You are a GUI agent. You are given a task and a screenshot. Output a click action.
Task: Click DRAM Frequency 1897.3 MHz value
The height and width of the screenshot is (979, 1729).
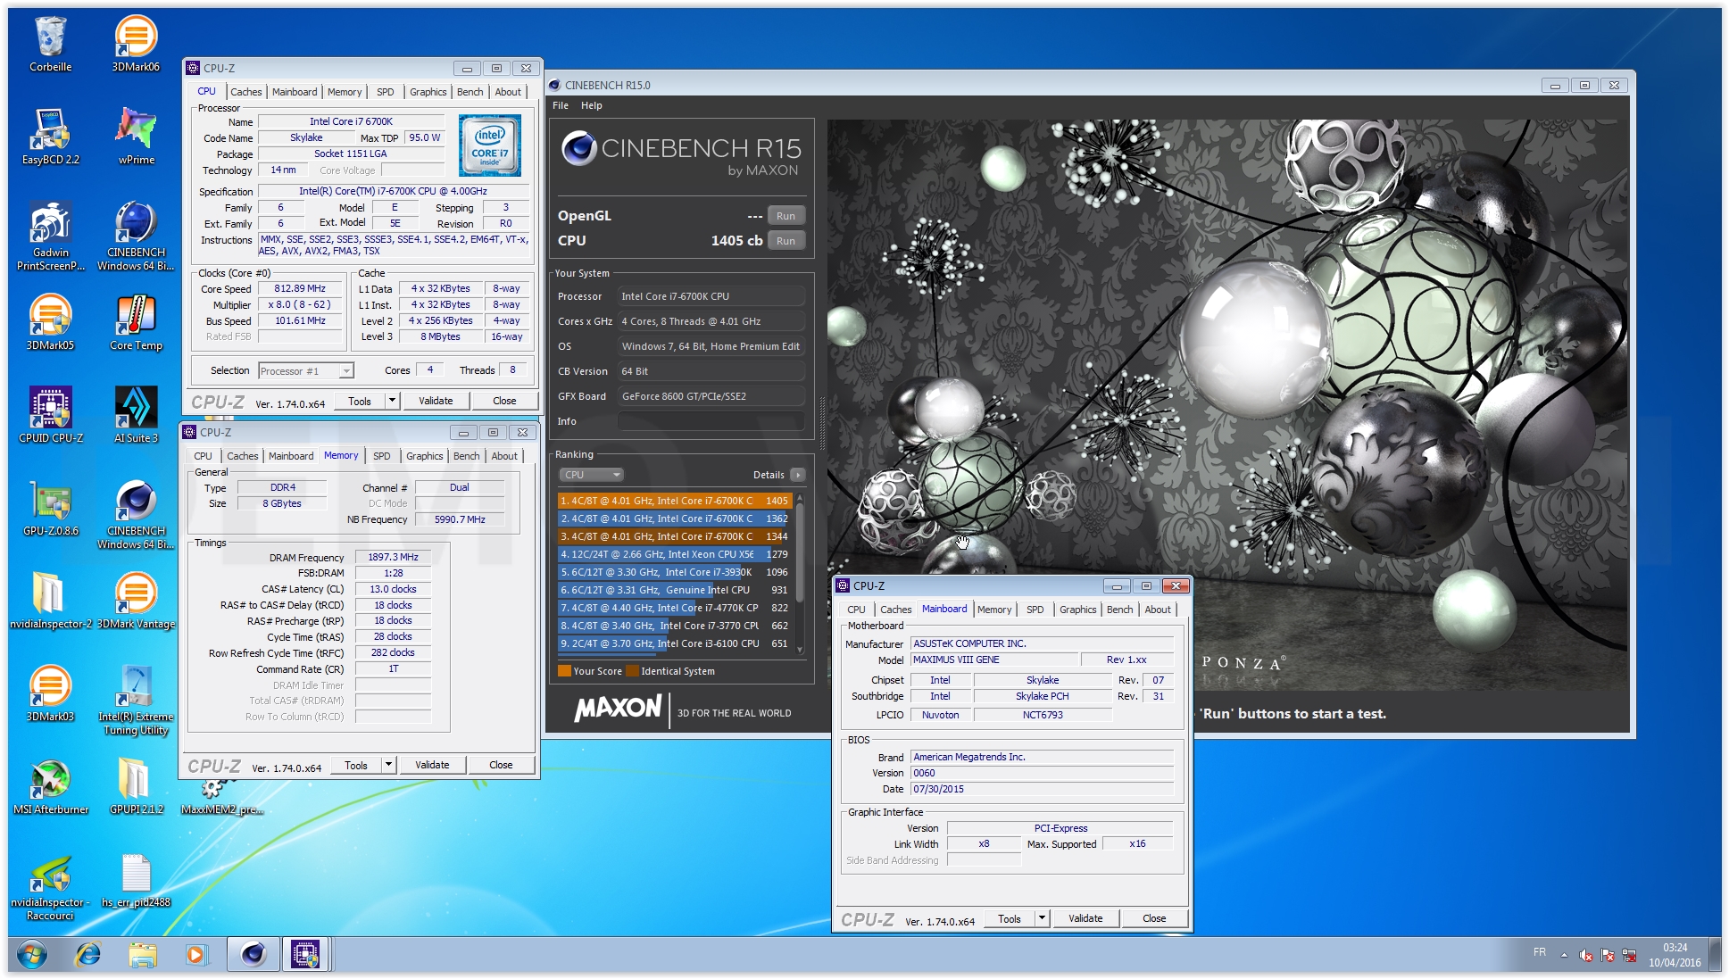pos(393,557)
